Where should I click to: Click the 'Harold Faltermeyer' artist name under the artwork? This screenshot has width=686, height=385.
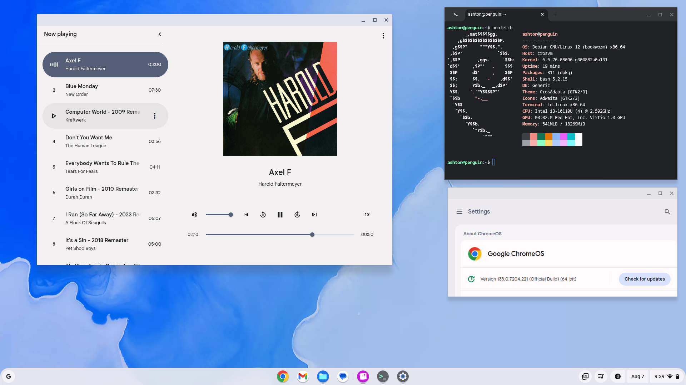coord(280,184)
